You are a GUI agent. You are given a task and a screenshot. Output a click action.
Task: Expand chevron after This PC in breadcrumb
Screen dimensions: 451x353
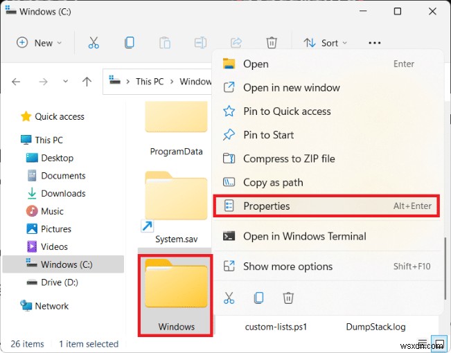coord(172,82)
